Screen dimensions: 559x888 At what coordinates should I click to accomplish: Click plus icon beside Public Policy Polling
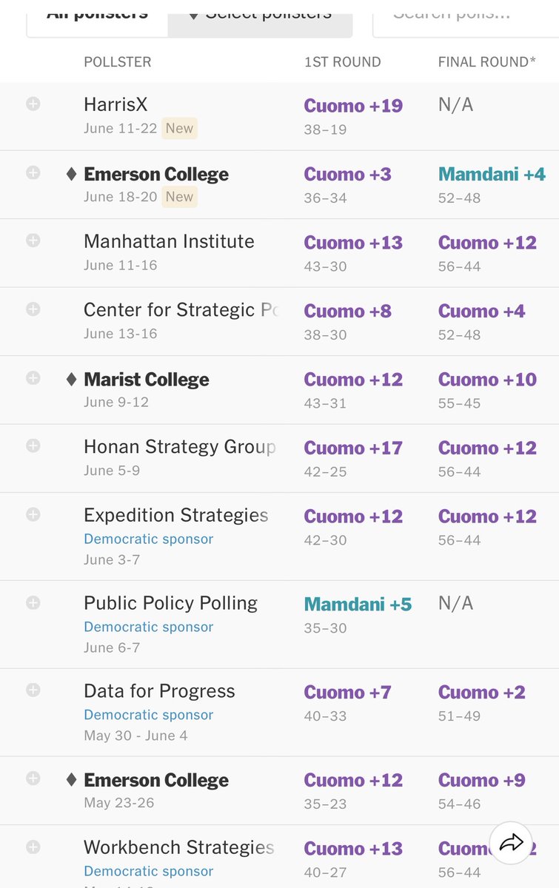coord(33,602)
